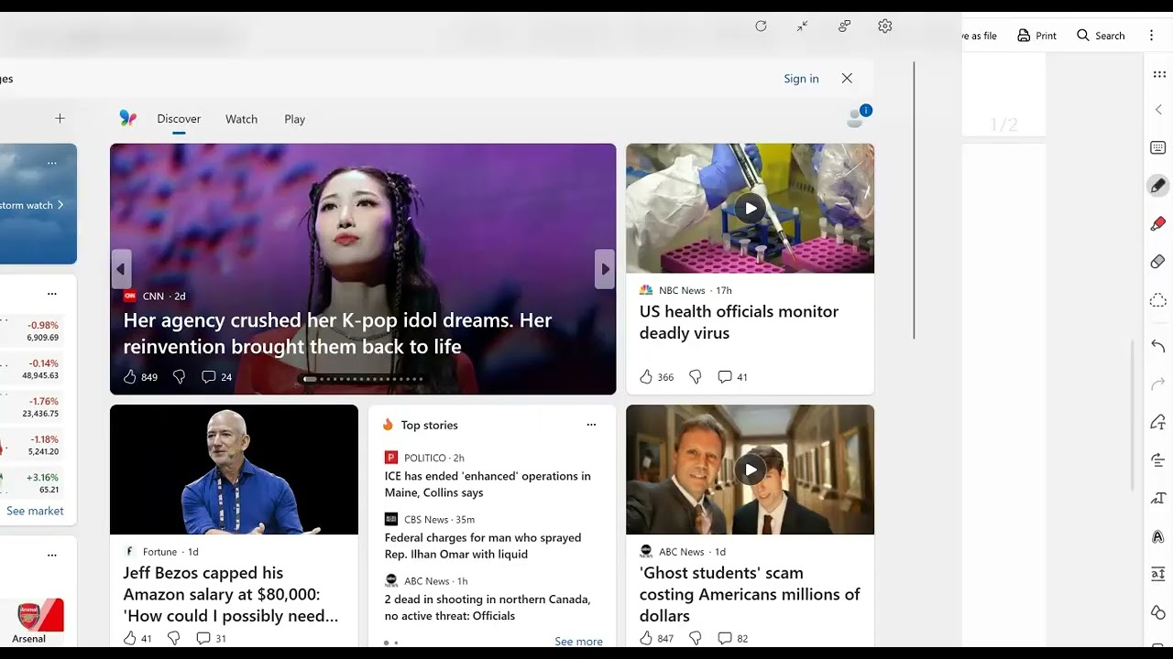Open comments on the NBC virus story
The width and height of the screenshot is (1173, 659).
732,377
